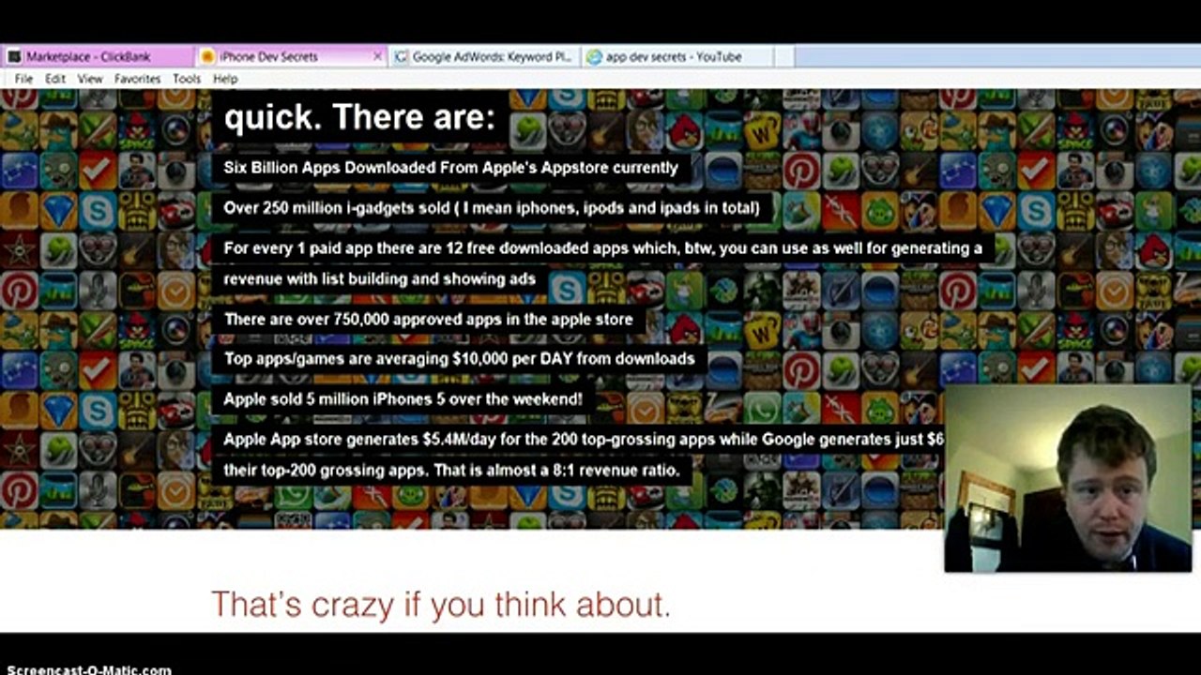Click "Top apps/games are averaging $10,000" line
The width and height of the screenshot is (1201, 675).
point(460,359)
